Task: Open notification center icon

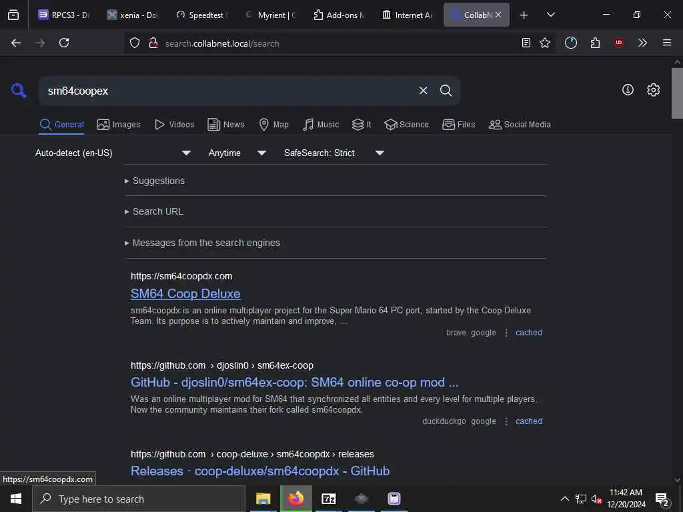Action: [662, 499]
